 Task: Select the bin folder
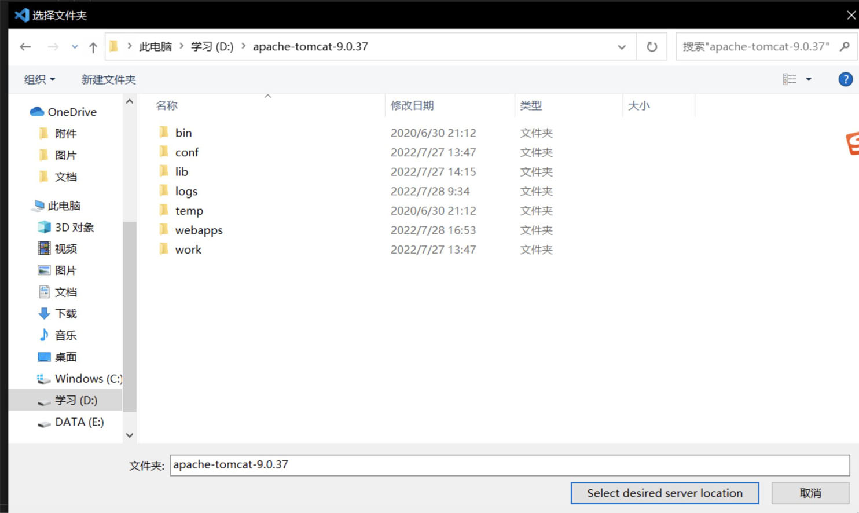[x=183, y=133]
